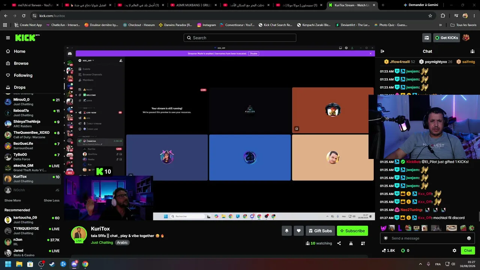Open the Kick search field
The width and height of the screenshot is (480, 270).
[240, 37]
